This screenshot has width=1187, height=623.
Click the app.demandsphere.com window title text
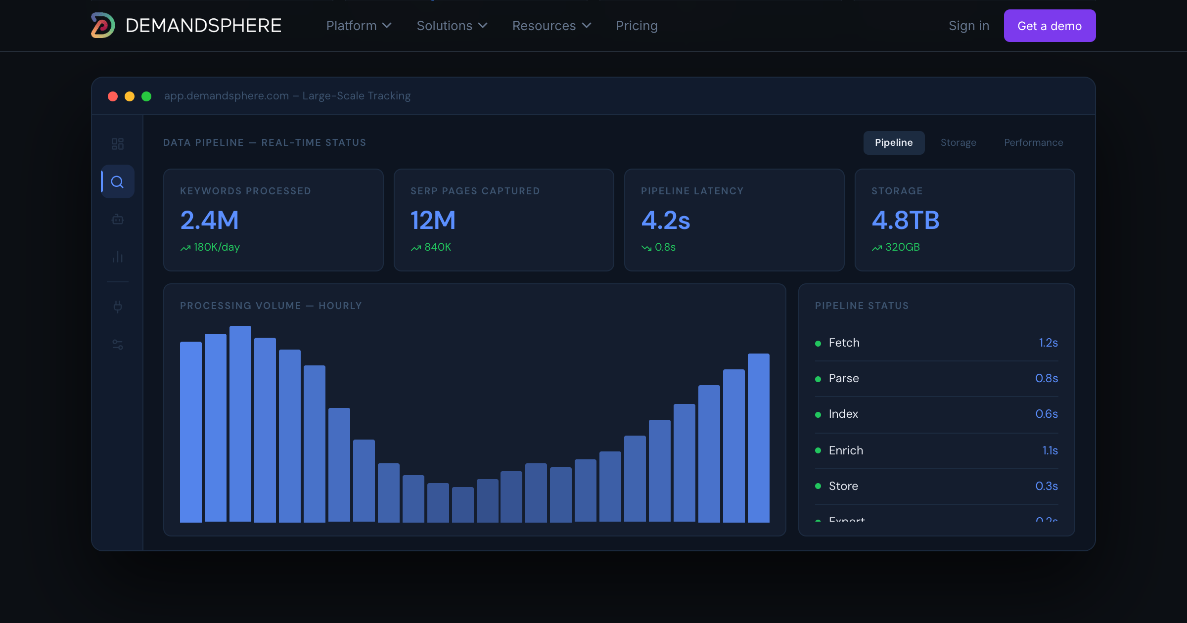coord(287,95)
